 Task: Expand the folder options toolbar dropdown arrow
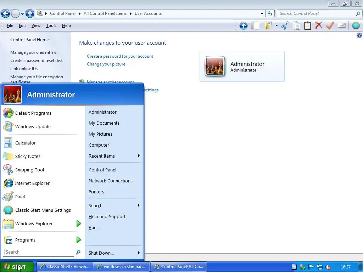277,25
